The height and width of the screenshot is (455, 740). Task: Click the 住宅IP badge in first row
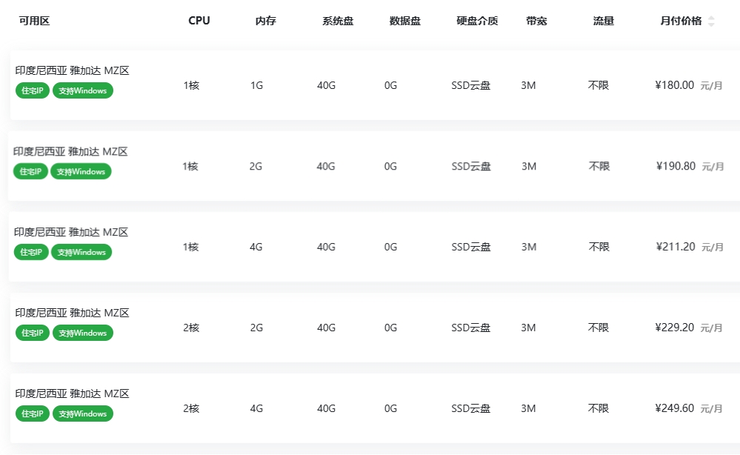33,90
